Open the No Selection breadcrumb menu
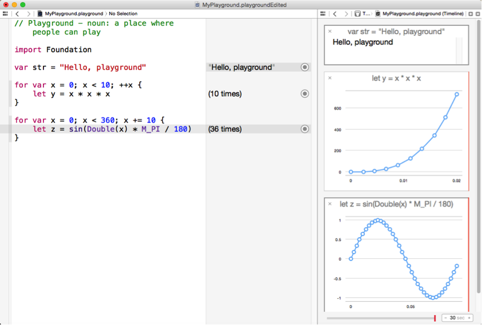 coord(123,13)
